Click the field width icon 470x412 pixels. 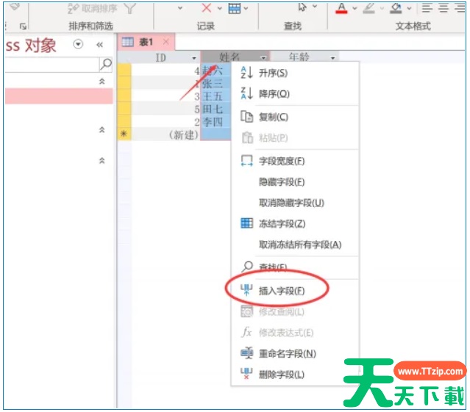[x=246, y=161]
